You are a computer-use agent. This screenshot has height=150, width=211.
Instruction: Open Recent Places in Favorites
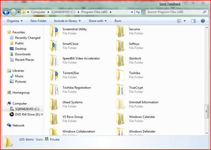pyautogui.click(x=25, y=60)
